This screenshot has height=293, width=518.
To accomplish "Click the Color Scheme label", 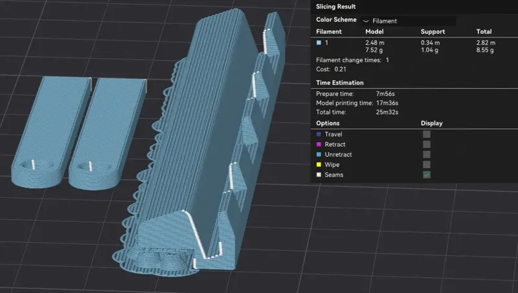I will click(336, 19).
